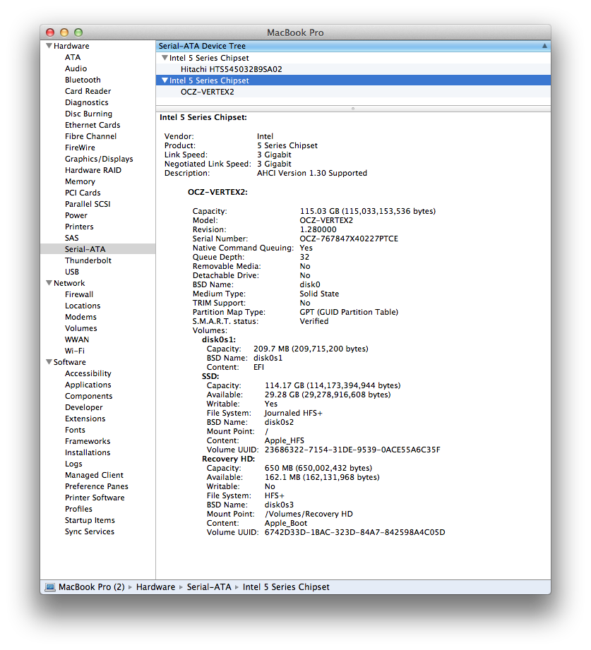Open Accessibility under Software
The image size is (591, 650).
88,373
